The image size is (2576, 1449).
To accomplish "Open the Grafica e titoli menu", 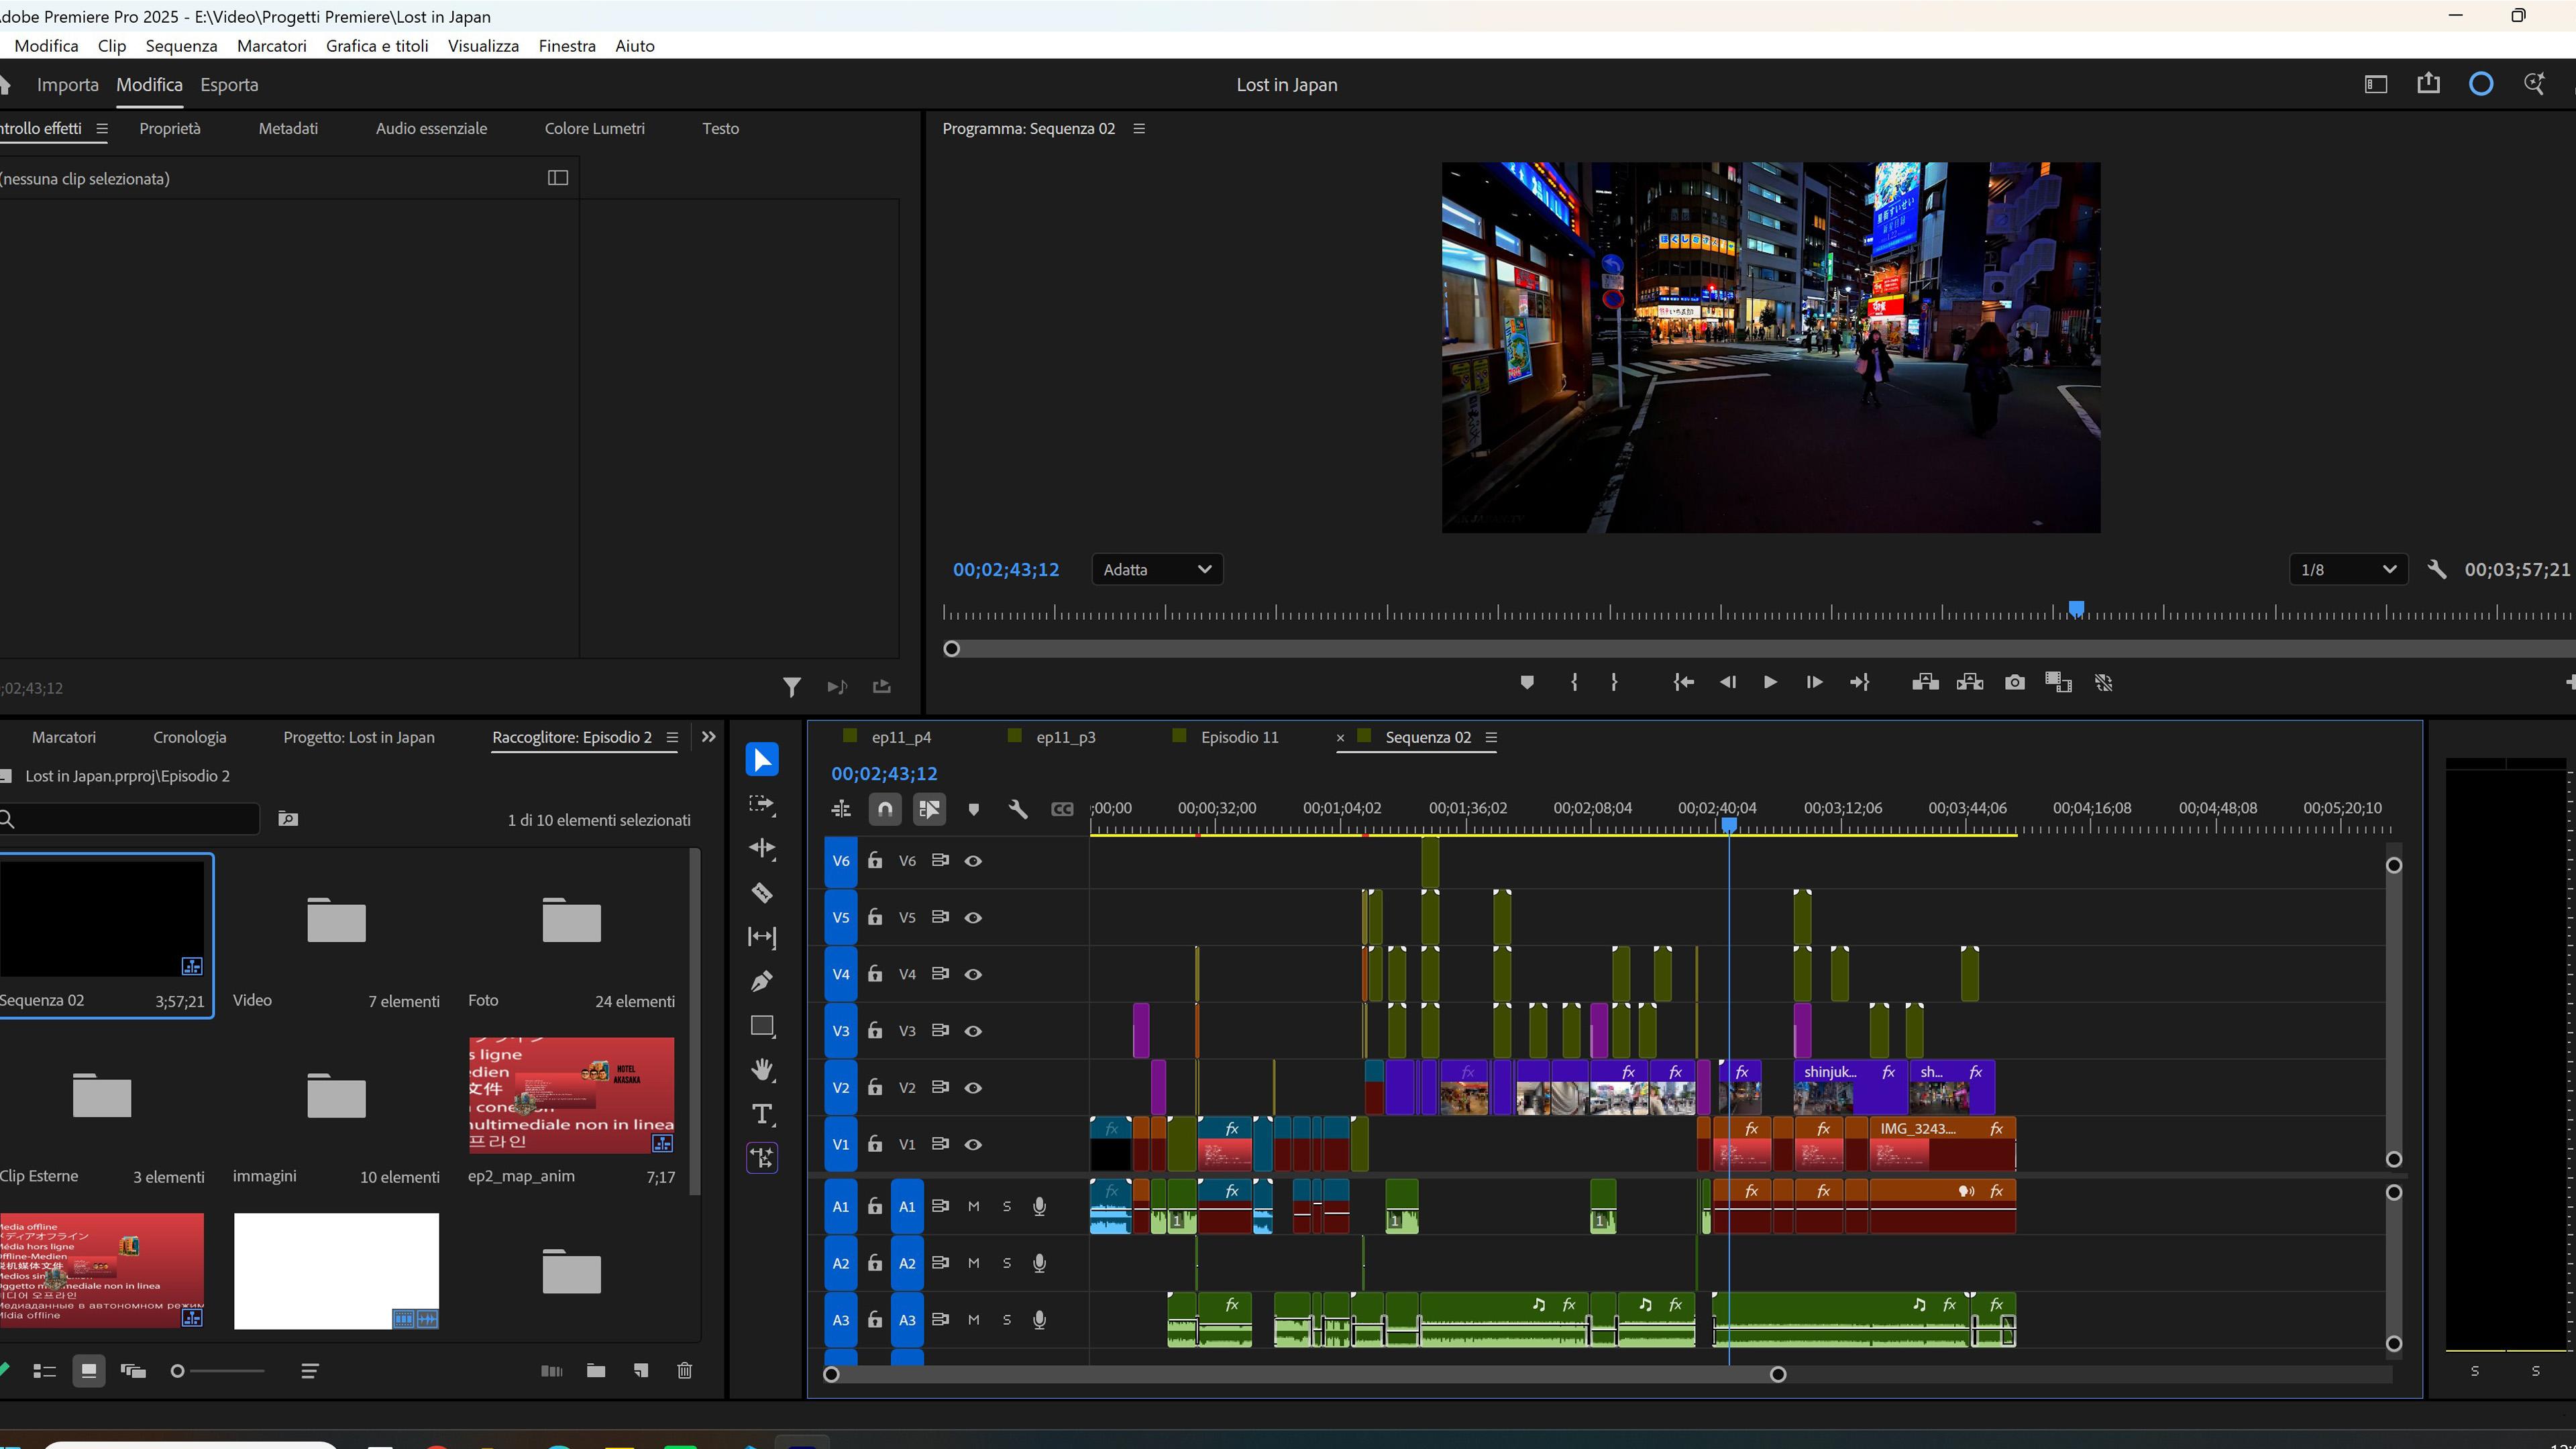I will [377, 46].
